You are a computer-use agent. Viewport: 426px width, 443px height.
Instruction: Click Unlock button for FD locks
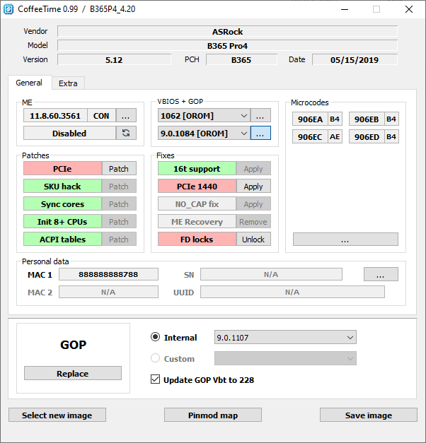click(253, 240)
